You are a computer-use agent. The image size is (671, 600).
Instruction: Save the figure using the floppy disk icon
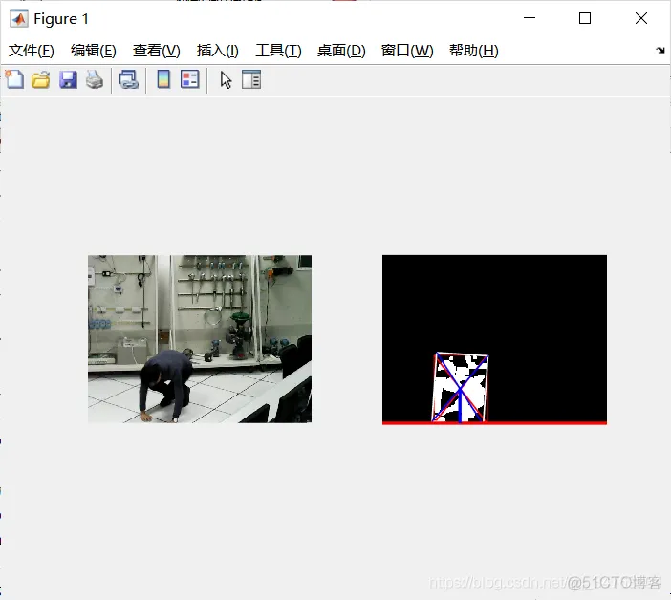pyautogui.click(x=68, y=80)
